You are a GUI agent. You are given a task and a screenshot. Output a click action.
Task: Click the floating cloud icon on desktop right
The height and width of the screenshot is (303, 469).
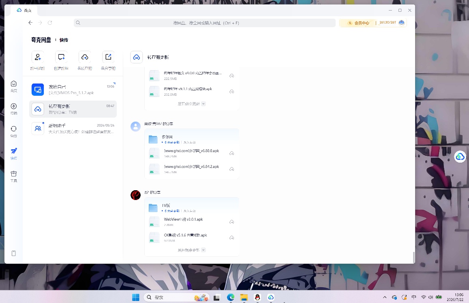(460, 157)
